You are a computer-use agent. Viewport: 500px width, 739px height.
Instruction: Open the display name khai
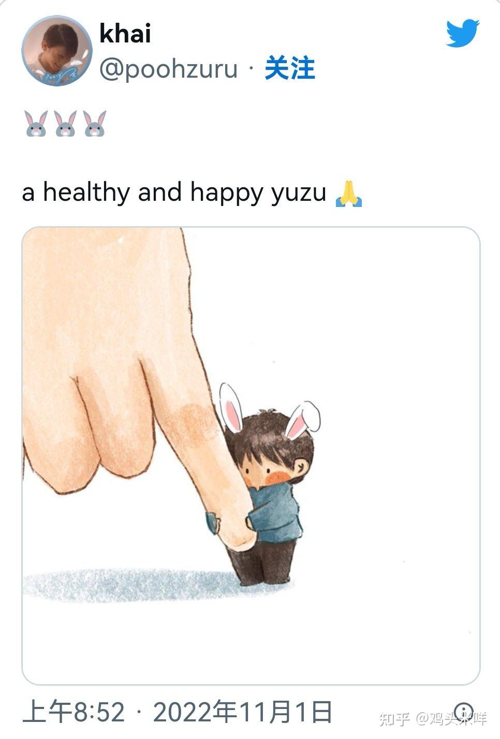coord(125,34)
